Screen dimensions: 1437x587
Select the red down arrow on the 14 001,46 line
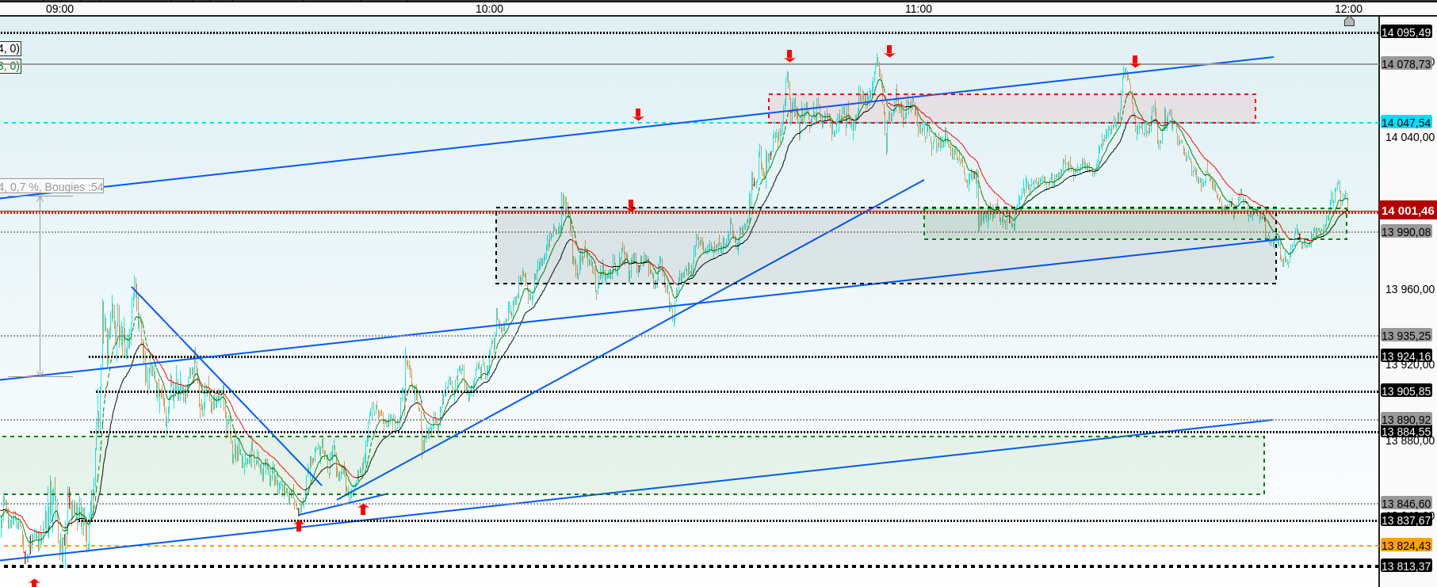coord(631,206)
